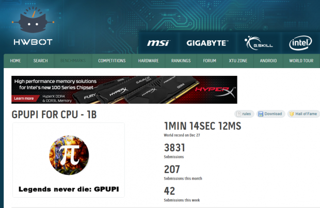320x208 pixels.
Task: Select the BENCHMARKS menu item
Action: 73,61
